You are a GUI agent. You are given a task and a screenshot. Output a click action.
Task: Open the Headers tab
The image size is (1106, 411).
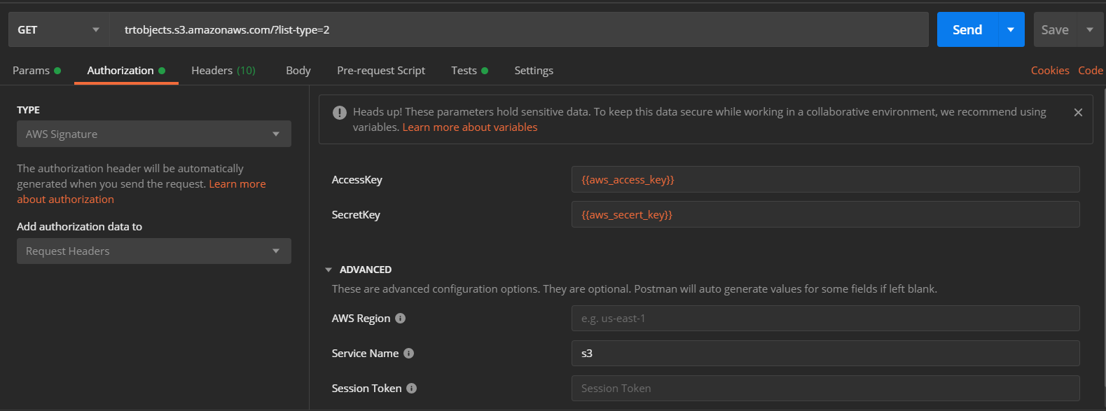point(223,70)
